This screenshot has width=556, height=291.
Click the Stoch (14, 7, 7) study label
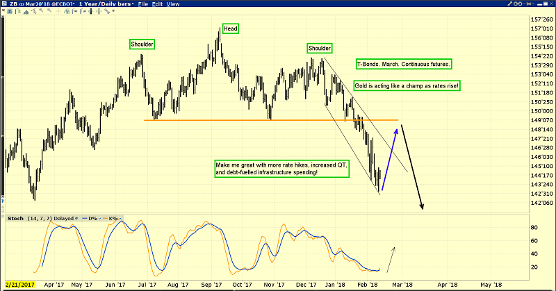pos(30,218)
